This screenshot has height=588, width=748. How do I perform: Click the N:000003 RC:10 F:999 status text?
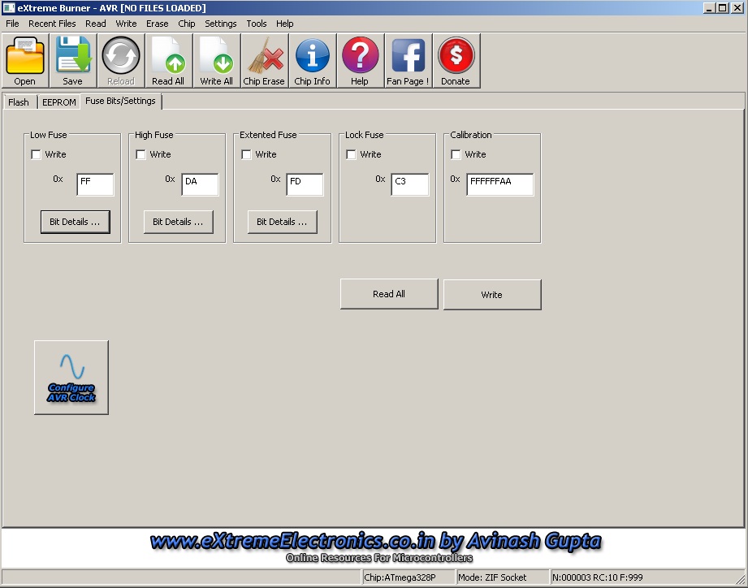597,577
